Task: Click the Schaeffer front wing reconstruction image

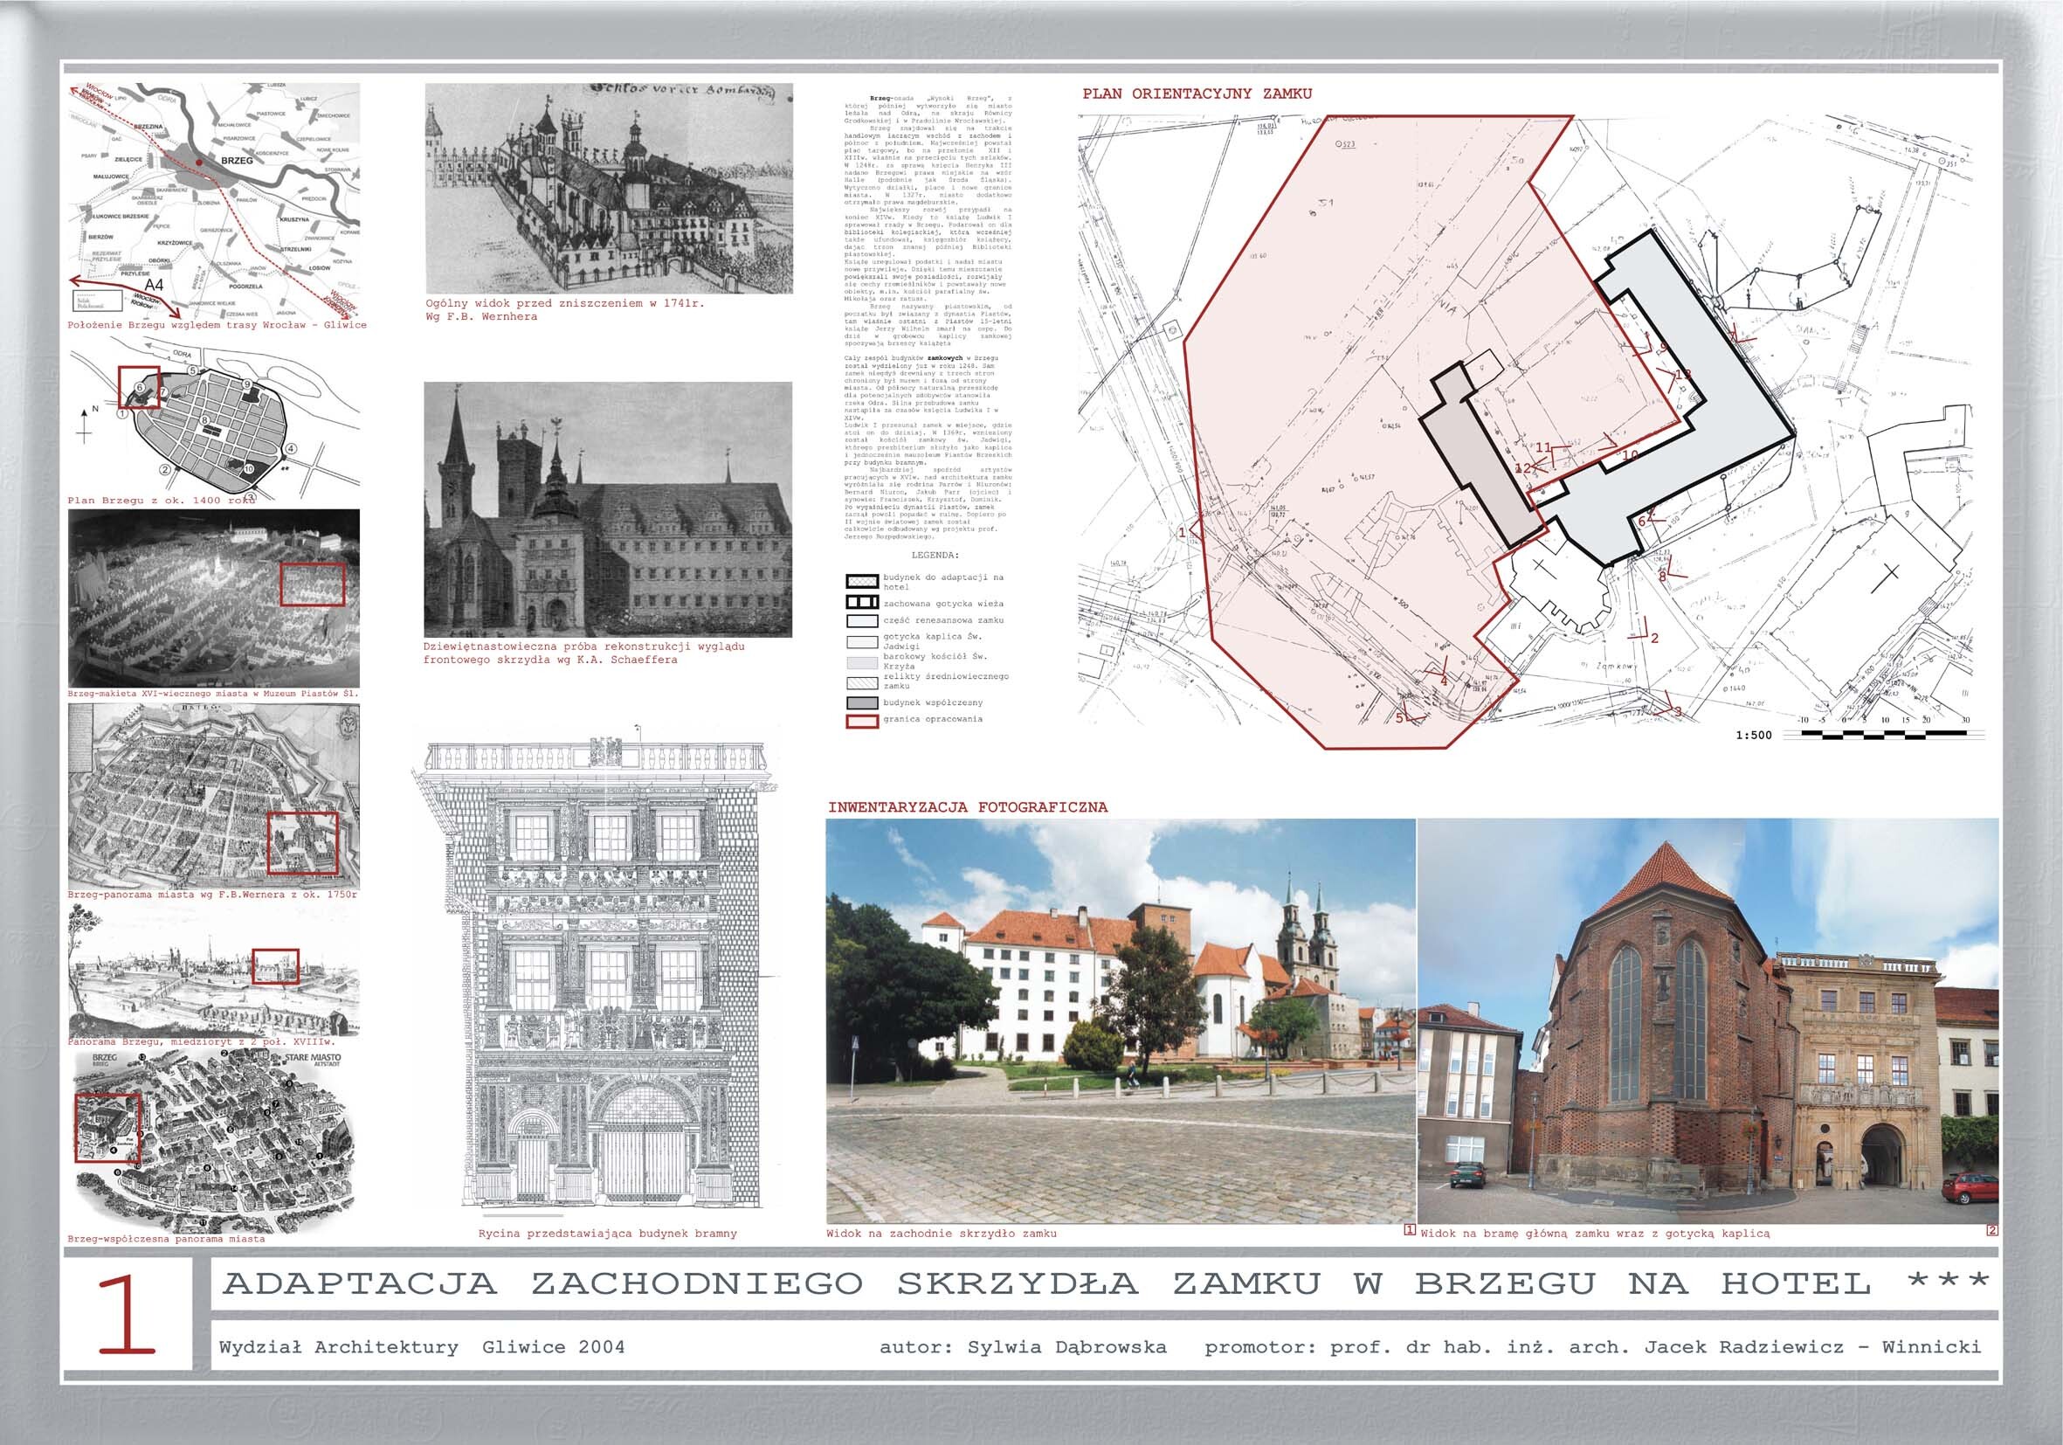Action: (x=608, y=509)
